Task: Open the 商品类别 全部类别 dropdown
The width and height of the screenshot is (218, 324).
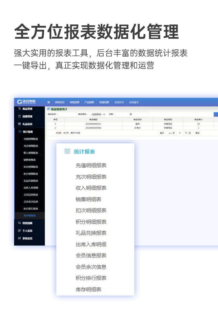Action: 98,114
